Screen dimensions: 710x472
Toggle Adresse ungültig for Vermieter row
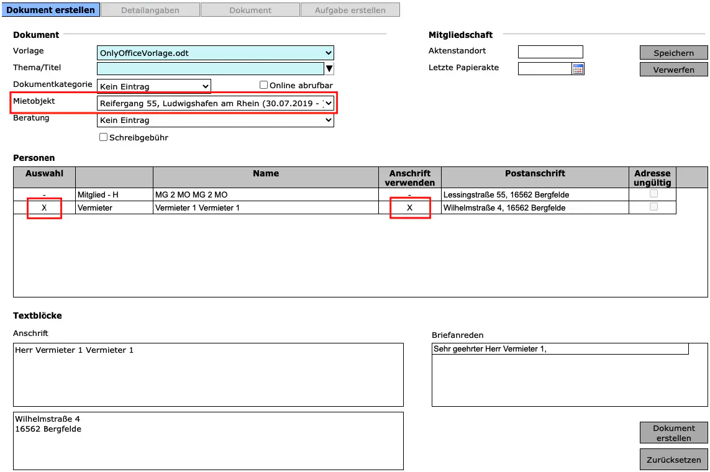click(653, 207)
